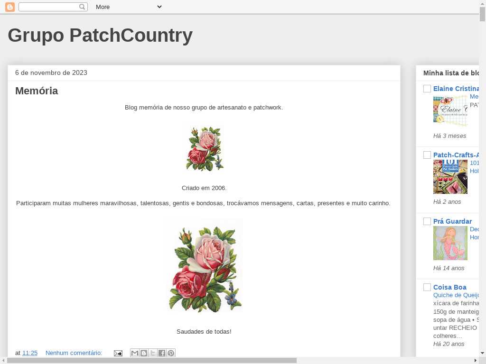Share post by email Gmail icon
Screen dimensions: 486x364
click(134, 353)
